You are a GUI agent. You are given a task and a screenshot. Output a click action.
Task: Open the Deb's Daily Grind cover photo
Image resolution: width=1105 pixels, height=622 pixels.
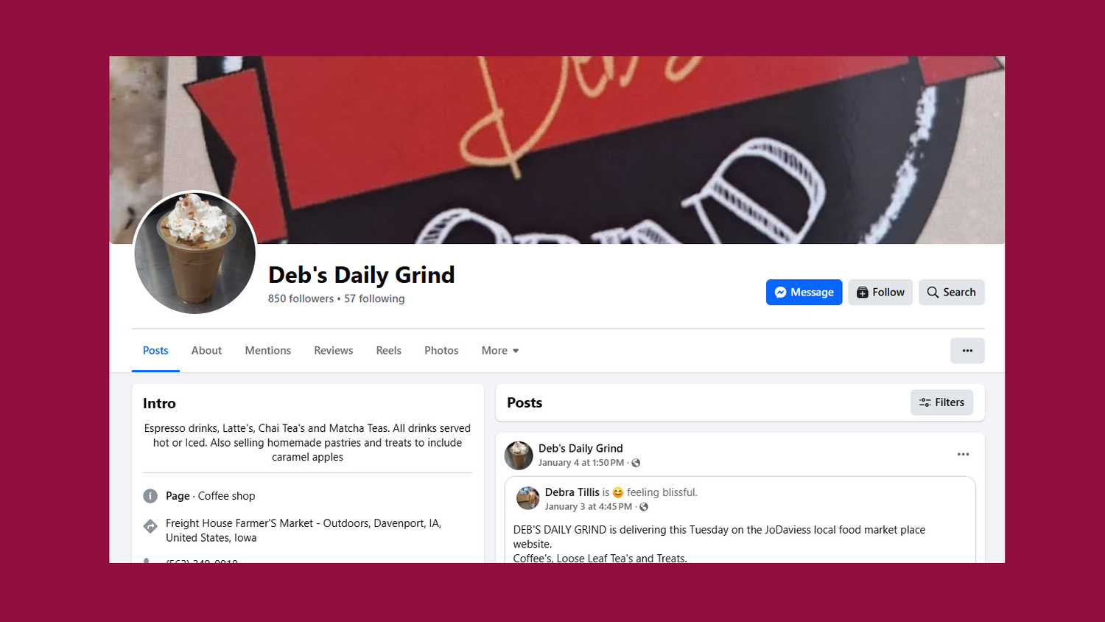coord(557,150)
